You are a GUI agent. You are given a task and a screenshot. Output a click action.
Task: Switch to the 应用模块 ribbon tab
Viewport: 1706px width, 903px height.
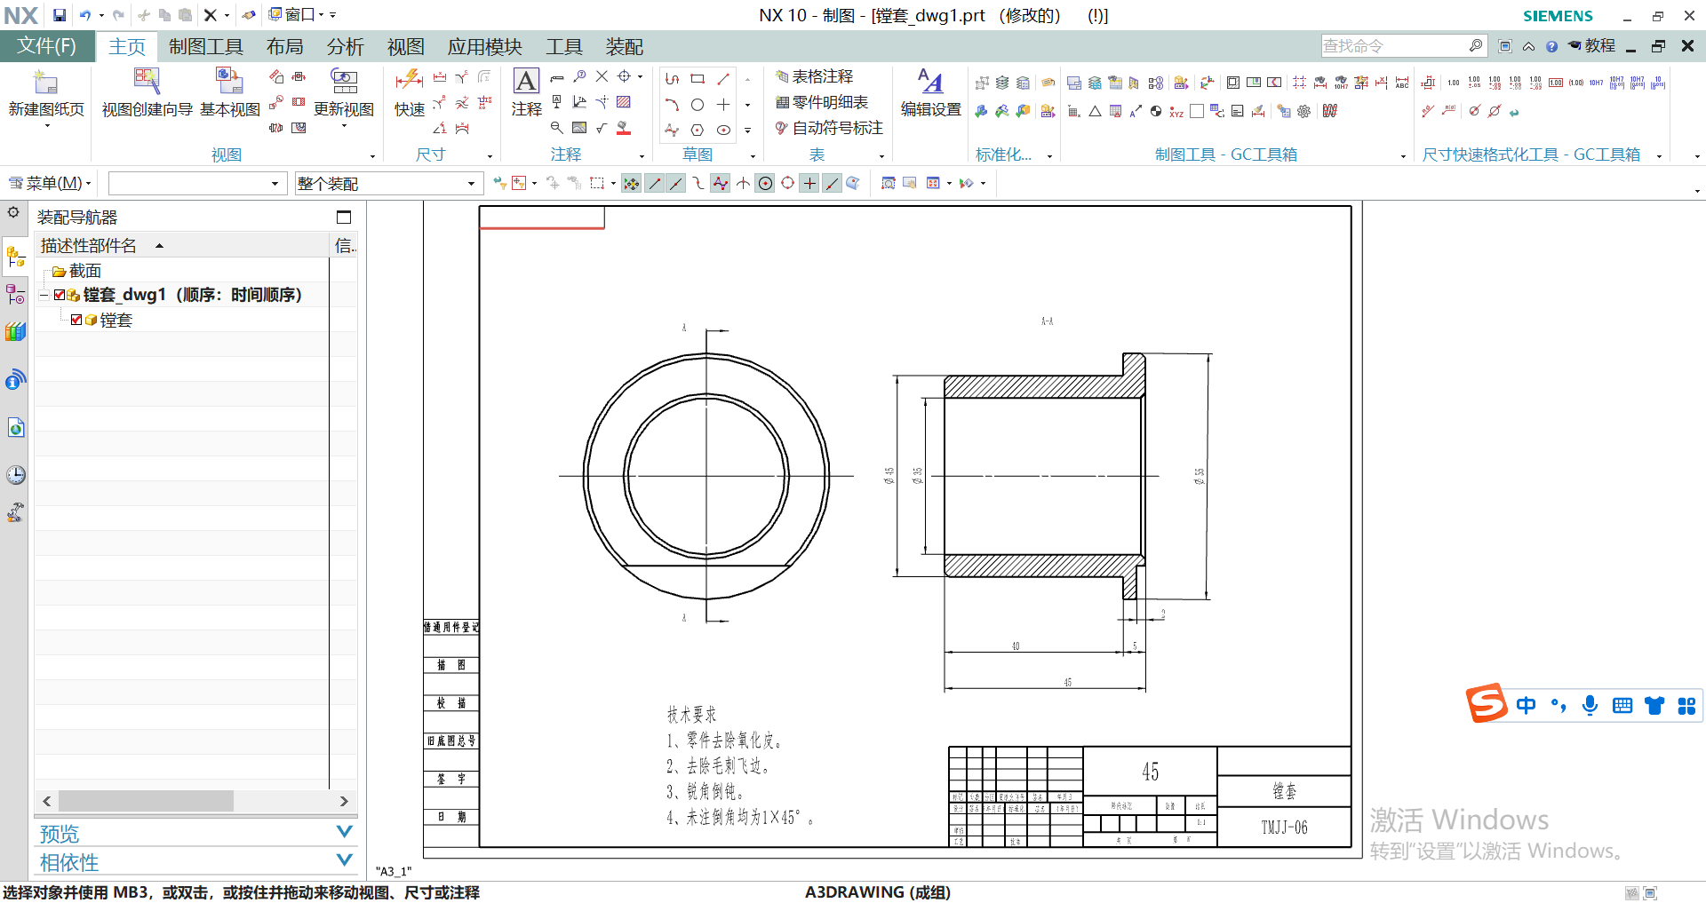point(484,47)
